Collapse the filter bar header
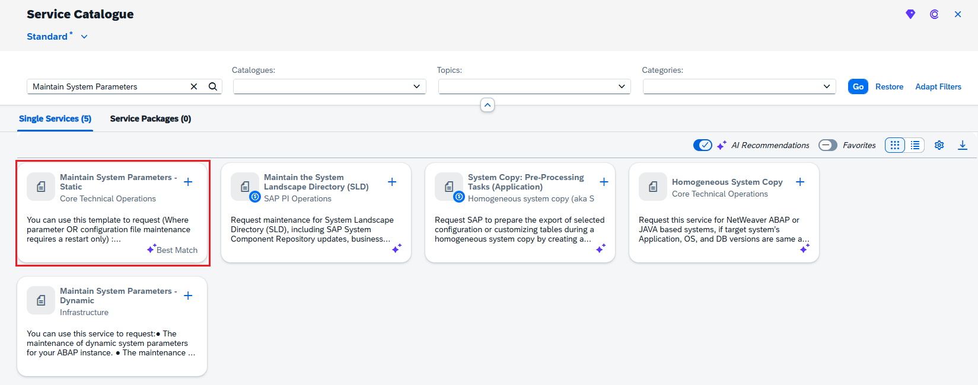 [x=488, y=105]
